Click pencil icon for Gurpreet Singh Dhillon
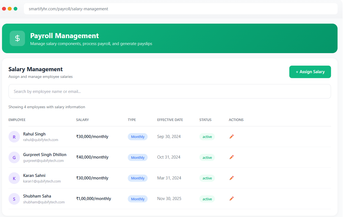This screenshot has width=344, height=217. [232, 157]
